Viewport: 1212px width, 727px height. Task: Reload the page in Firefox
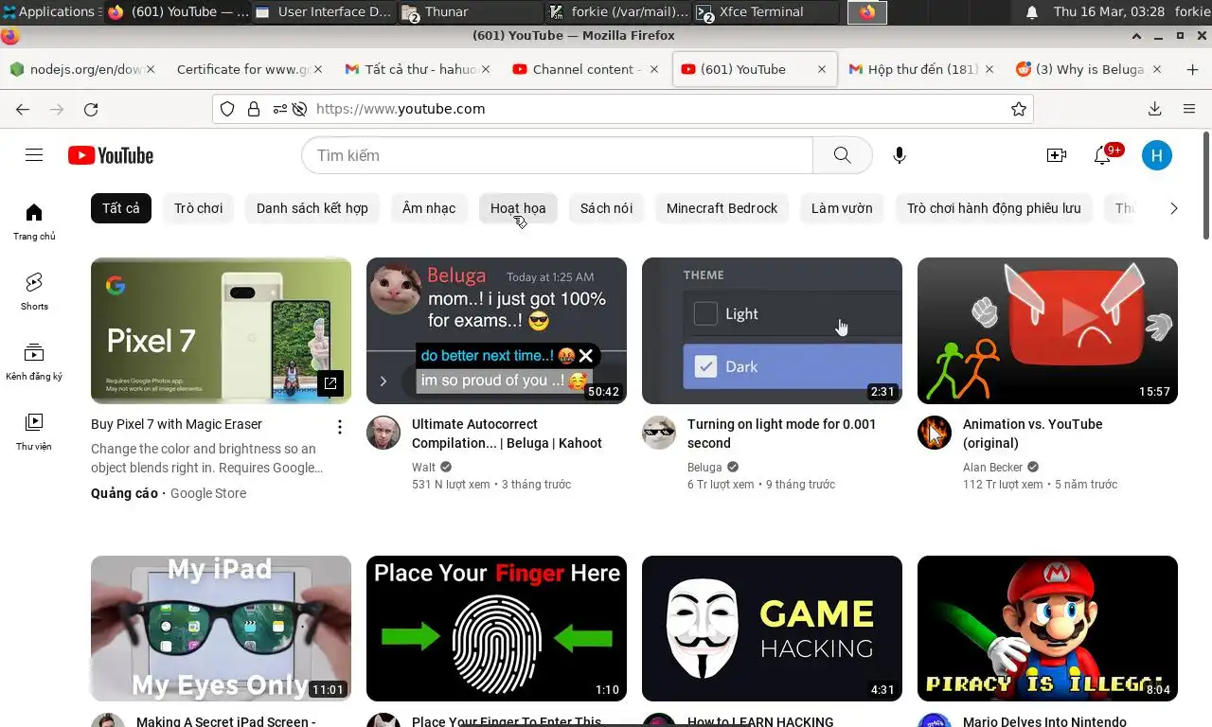(x=91, y=109)
